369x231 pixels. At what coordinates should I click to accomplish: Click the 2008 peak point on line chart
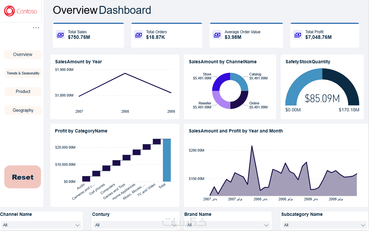point(125,73)
